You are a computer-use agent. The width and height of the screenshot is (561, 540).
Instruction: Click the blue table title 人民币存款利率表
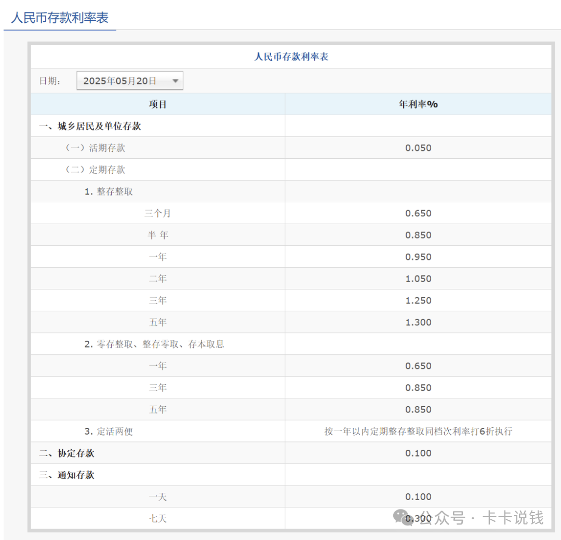[x=291, y=57]
